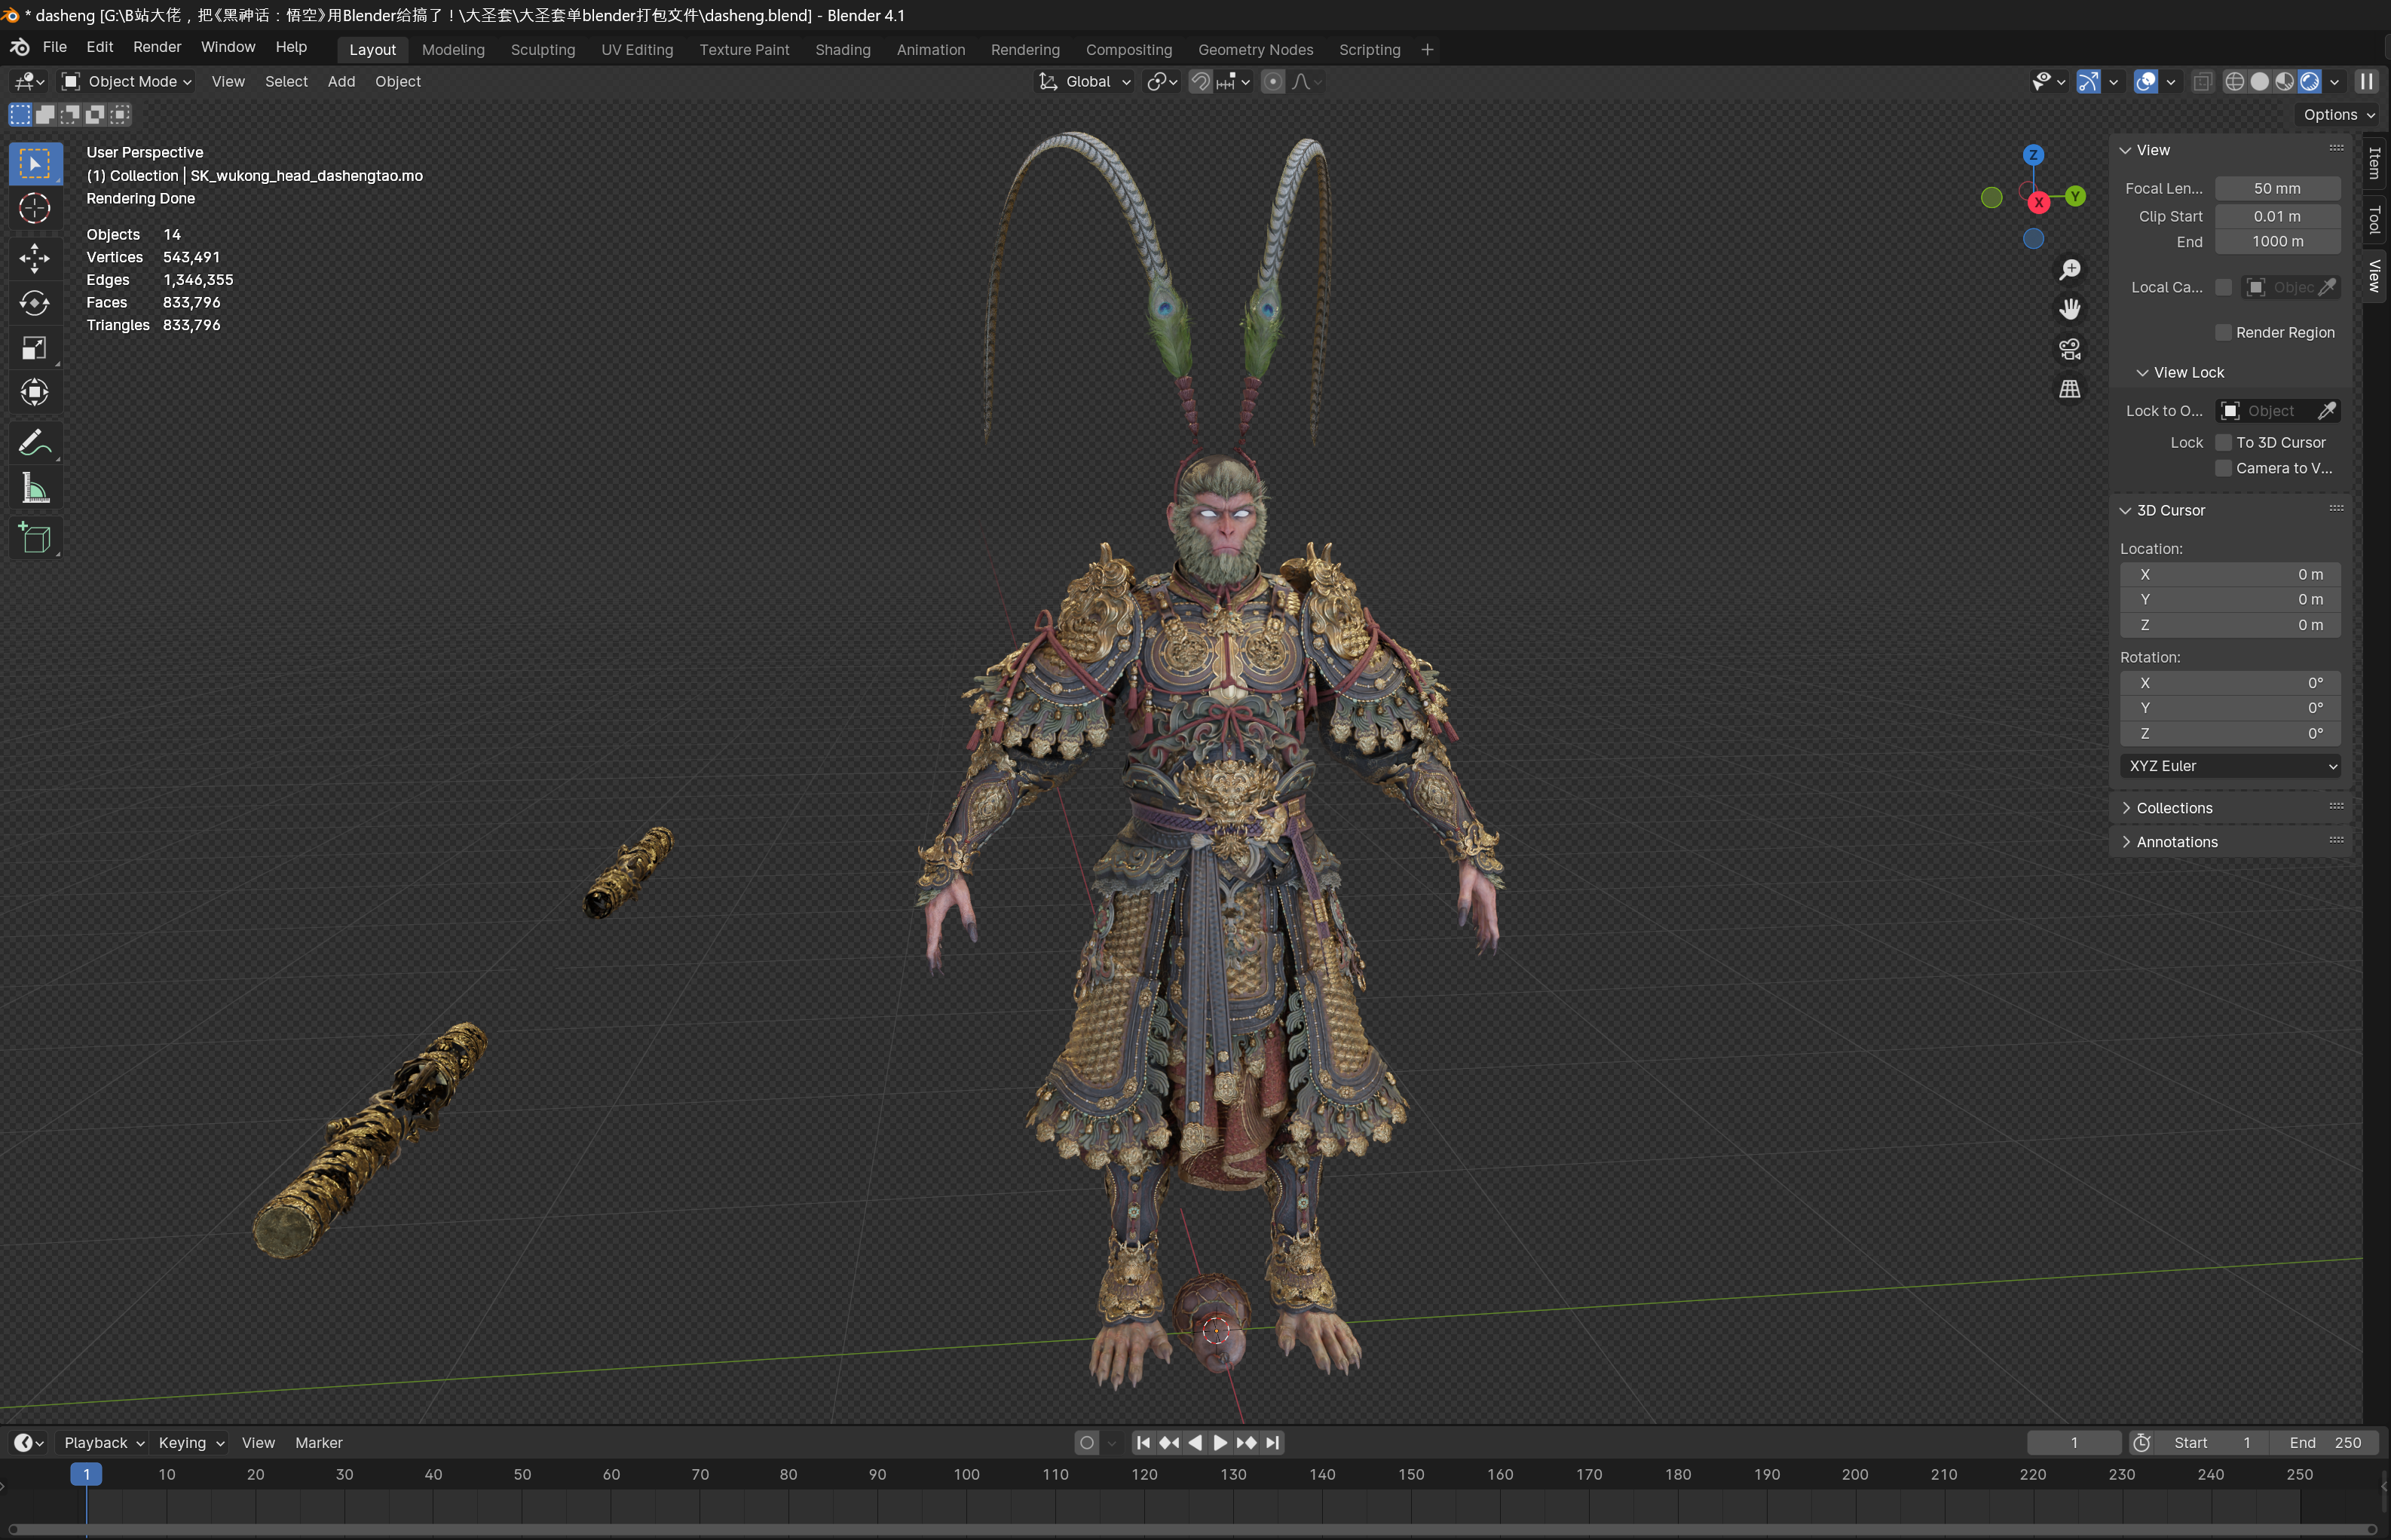Switch between perspective and orthographic grid view

tap(2069, 389)
